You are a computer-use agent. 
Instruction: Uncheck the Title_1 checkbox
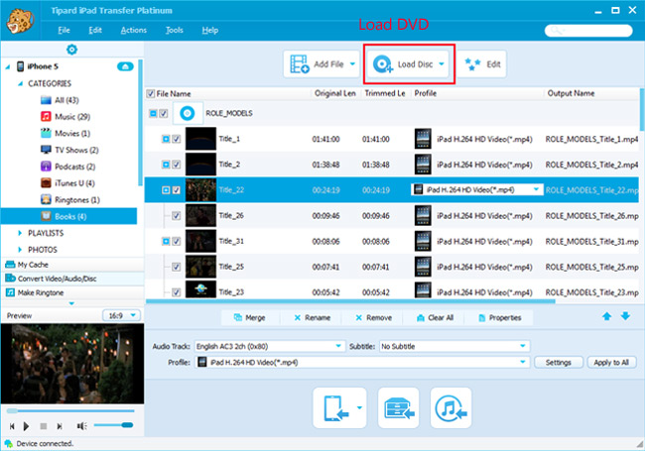tap(176, 139)
